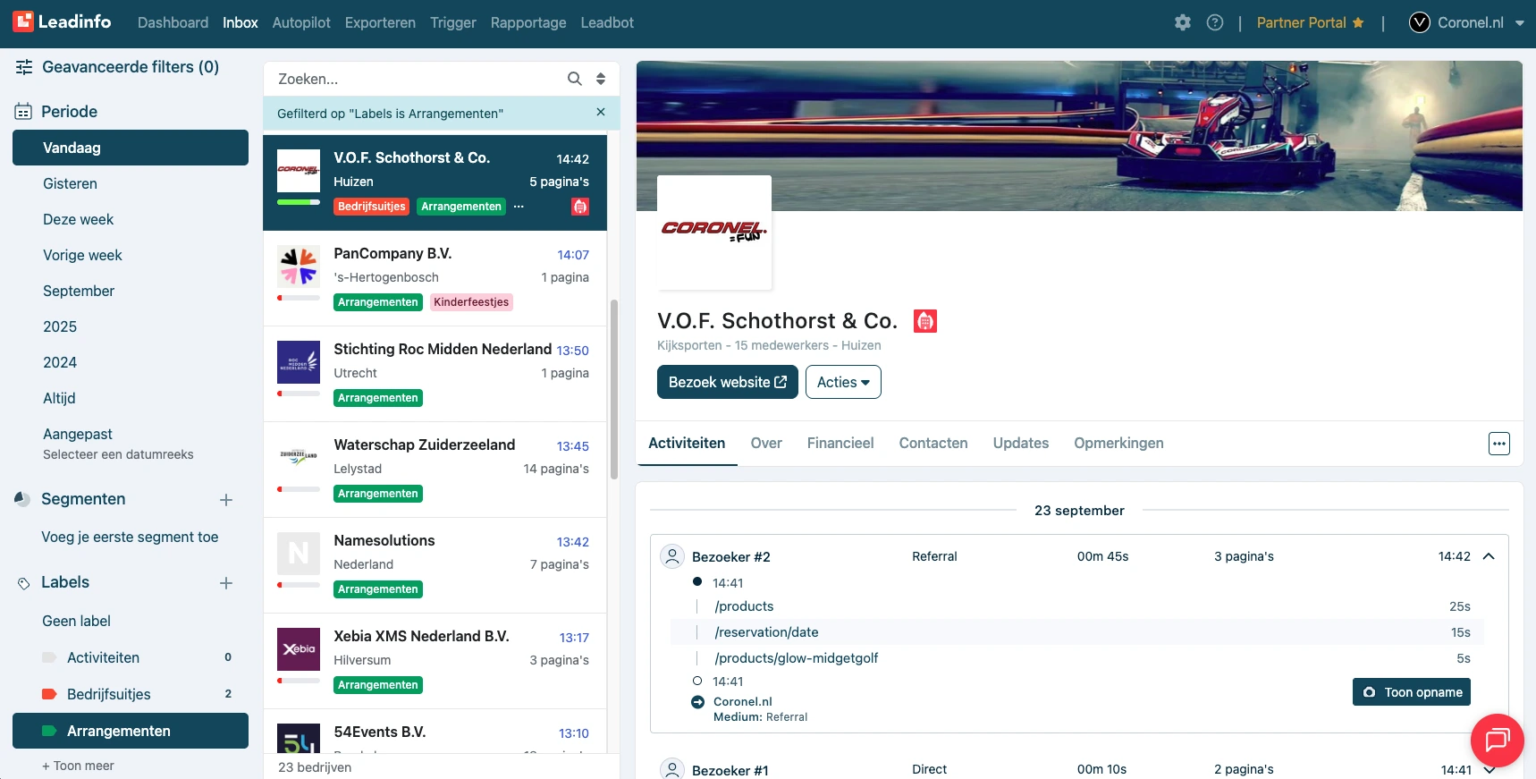Select Vandaag period

[x=131, y=148]
